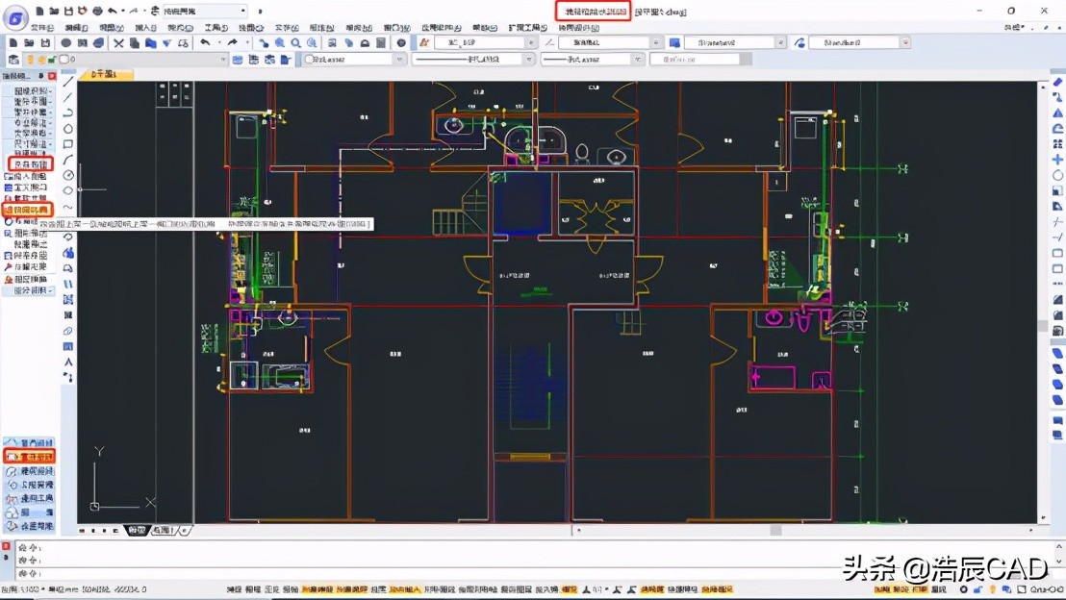Open the text style dropdown
Viewport: 1066px width, 600px height.
(531, 43)
